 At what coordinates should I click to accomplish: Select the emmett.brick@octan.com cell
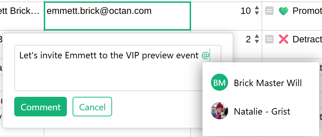pyautogui.click(x=117, y=16)
